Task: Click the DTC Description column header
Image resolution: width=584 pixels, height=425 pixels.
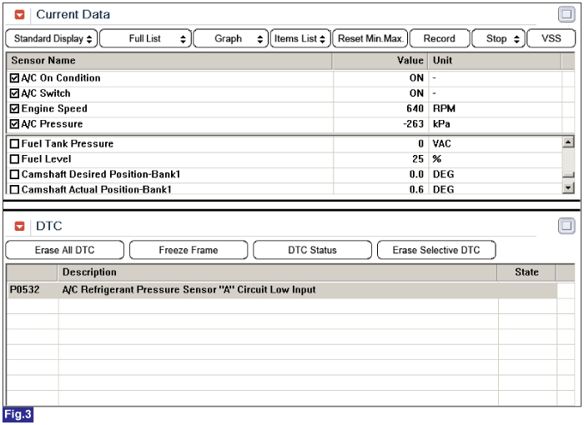Action: click(x=278, y=272)
